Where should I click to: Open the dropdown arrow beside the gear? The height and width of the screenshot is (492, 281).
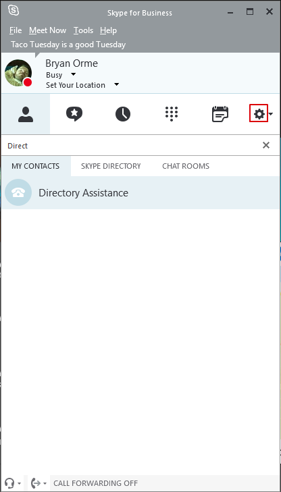(271, 114)
